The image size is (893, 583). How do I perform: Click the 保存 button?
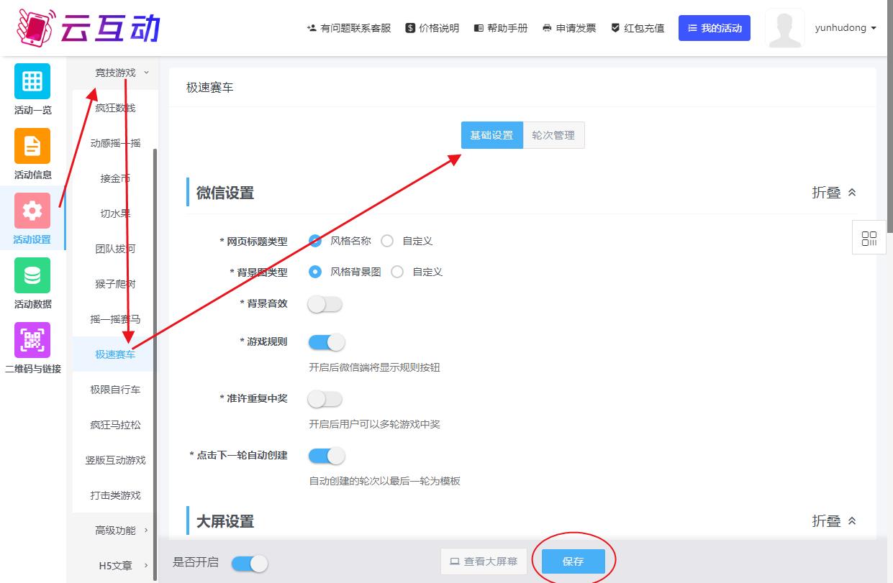click(573, 561)
